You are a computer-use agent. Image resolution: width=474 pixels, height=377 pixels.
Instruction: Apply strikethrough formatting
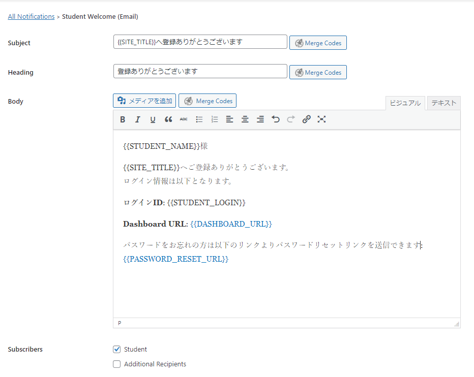click(x=184, y=119)
